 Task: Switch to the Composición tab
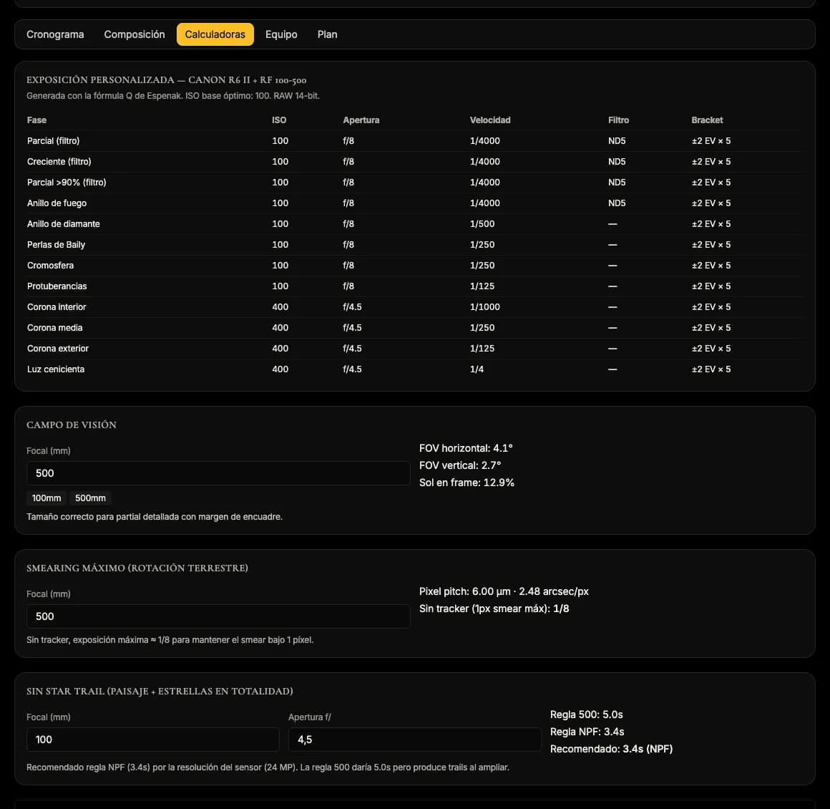click(135, 34)
